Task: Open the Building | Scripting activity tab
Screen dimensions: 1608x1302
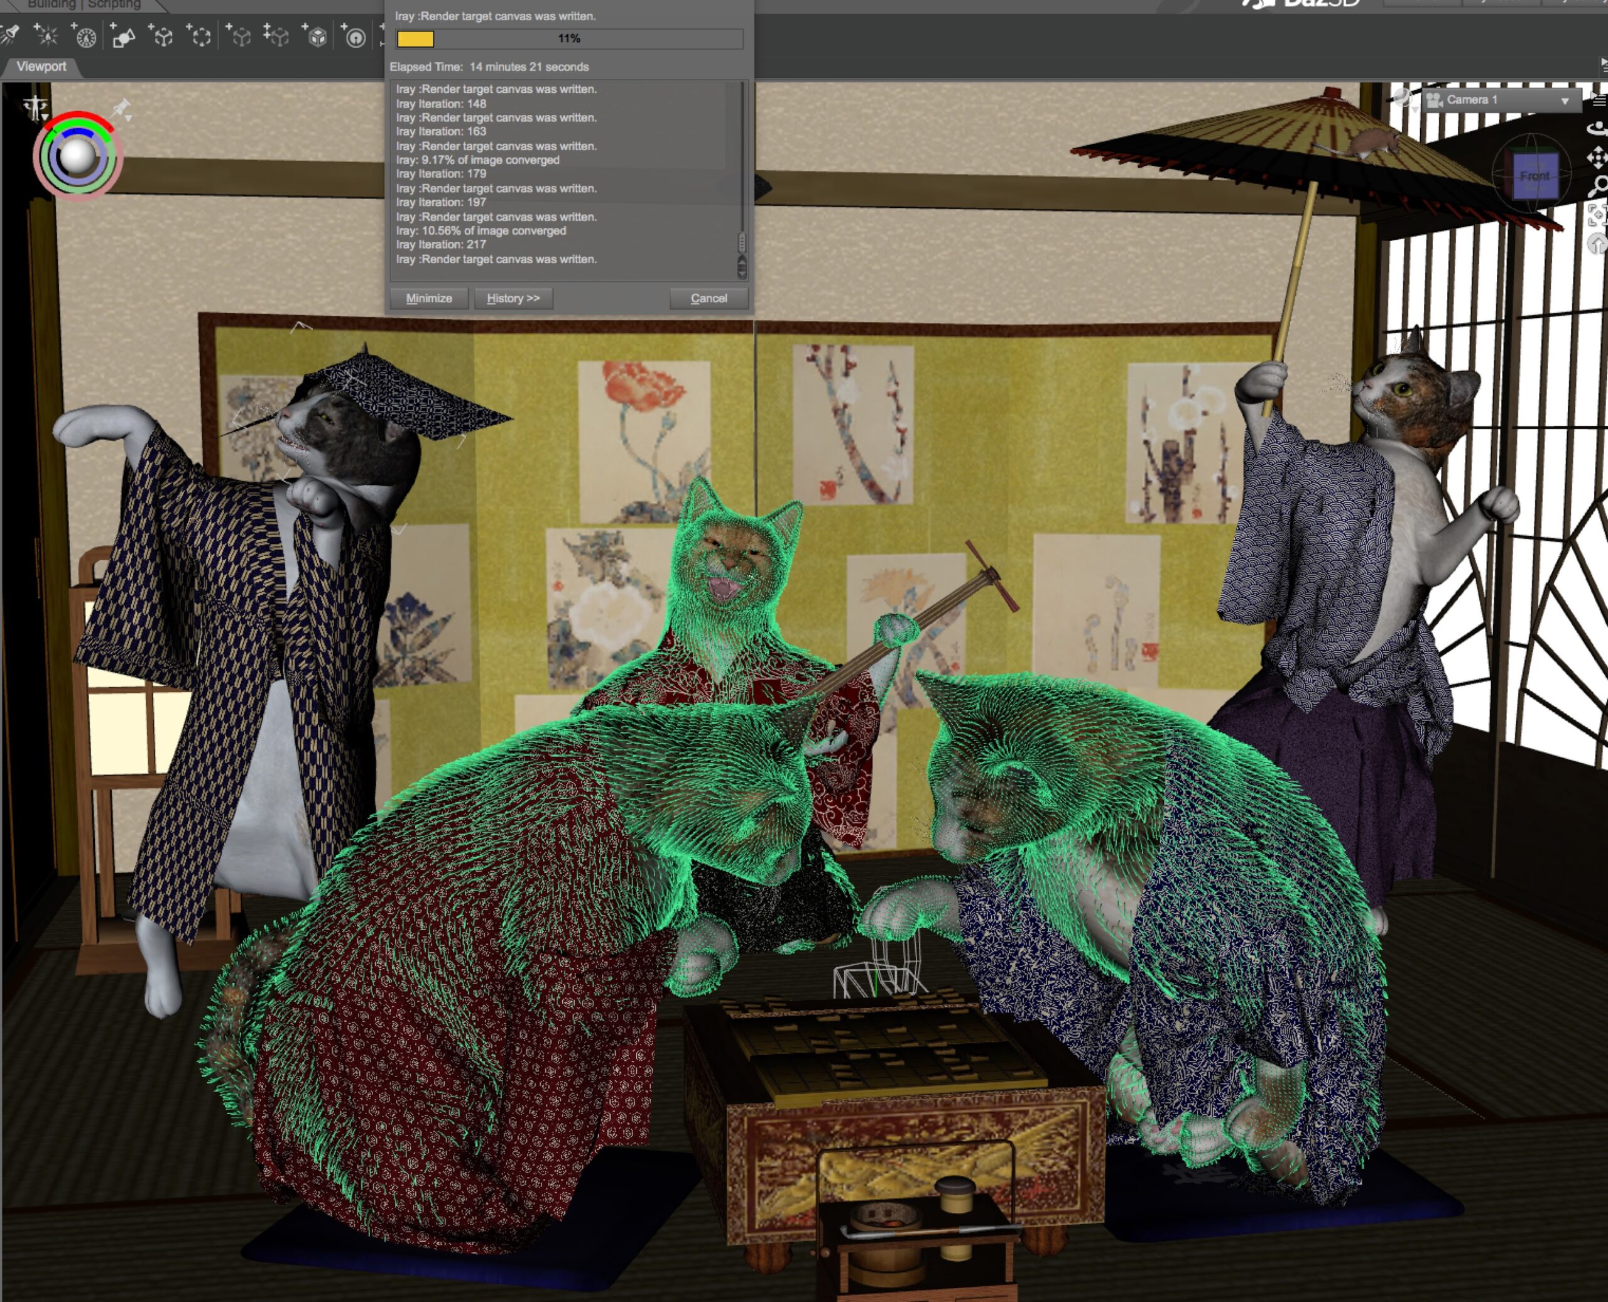Action: coord(84,4)
